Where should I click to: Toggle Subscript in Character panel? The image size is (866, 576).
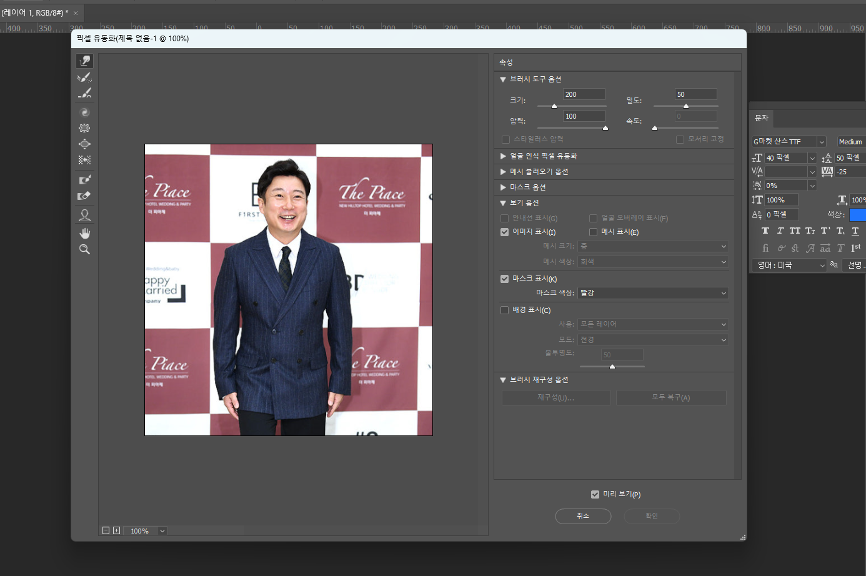pos(840,231)
